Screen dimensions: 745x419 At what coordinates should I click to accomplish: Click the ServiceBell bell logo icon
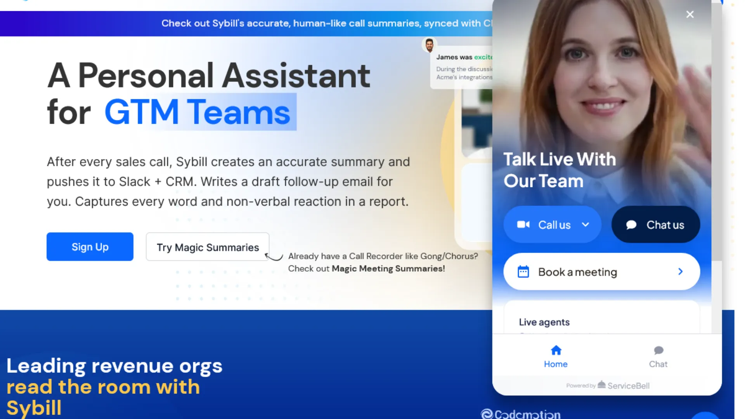coord(601,384)
